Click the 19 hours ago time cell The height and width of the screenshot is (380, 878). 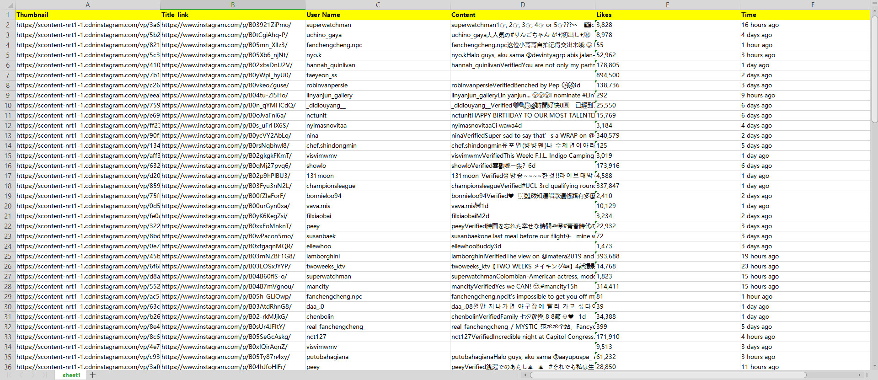(x=805, y=256)
